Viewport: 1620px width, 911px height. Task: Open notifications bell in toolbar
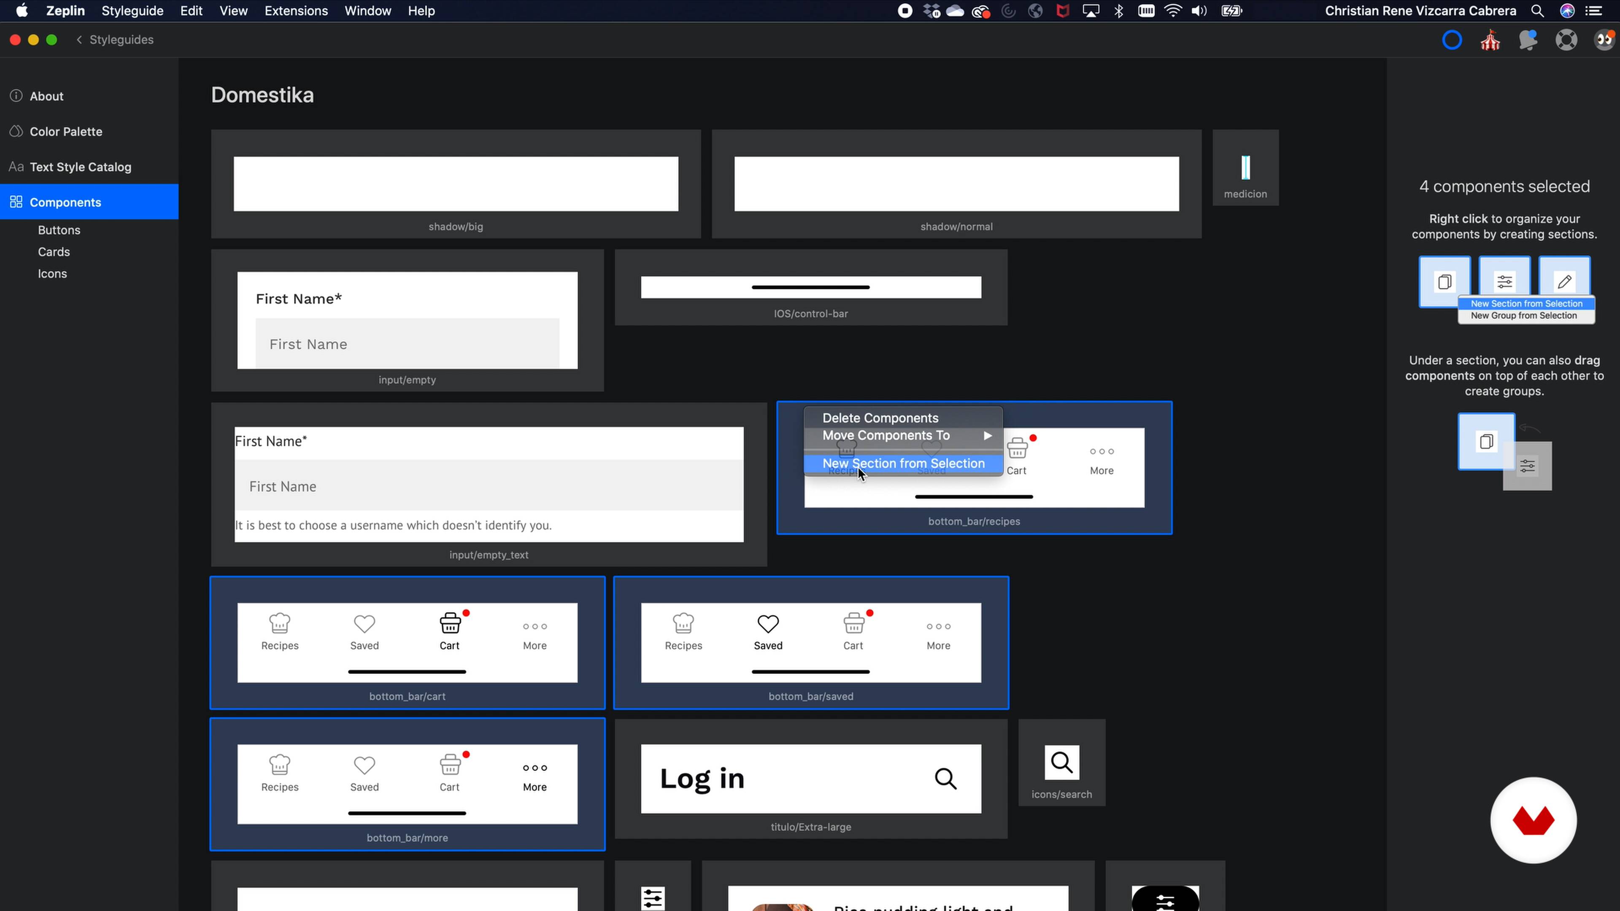[1528, 40]
